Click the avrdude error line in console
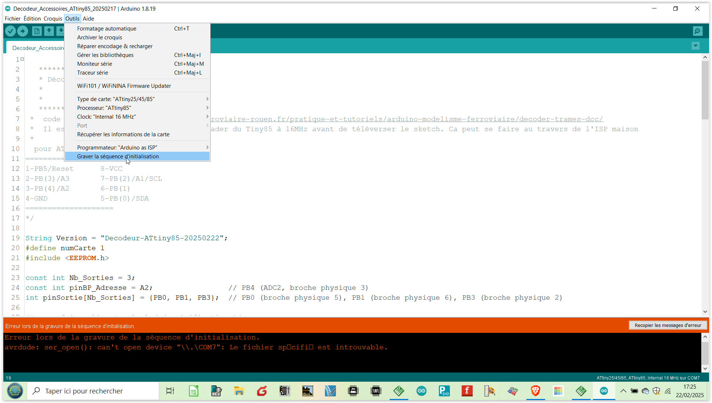The image size is (712, 403). coord(196,347)
